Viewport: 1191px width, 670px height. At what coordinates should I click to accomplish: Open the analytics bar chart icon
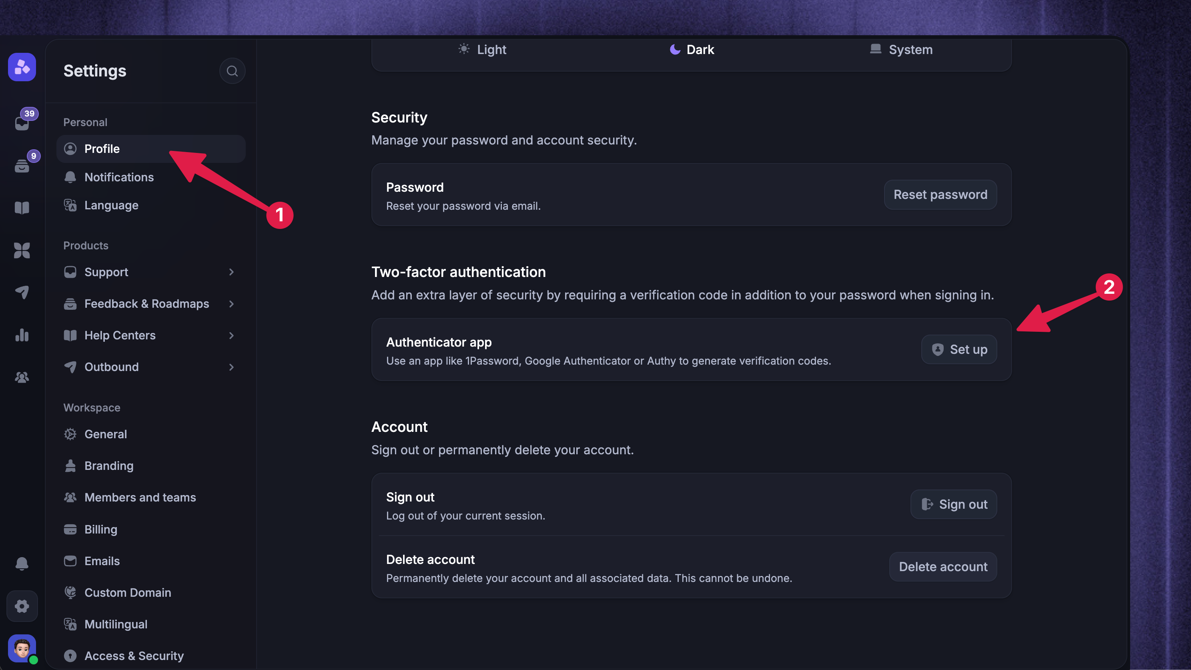22,335
